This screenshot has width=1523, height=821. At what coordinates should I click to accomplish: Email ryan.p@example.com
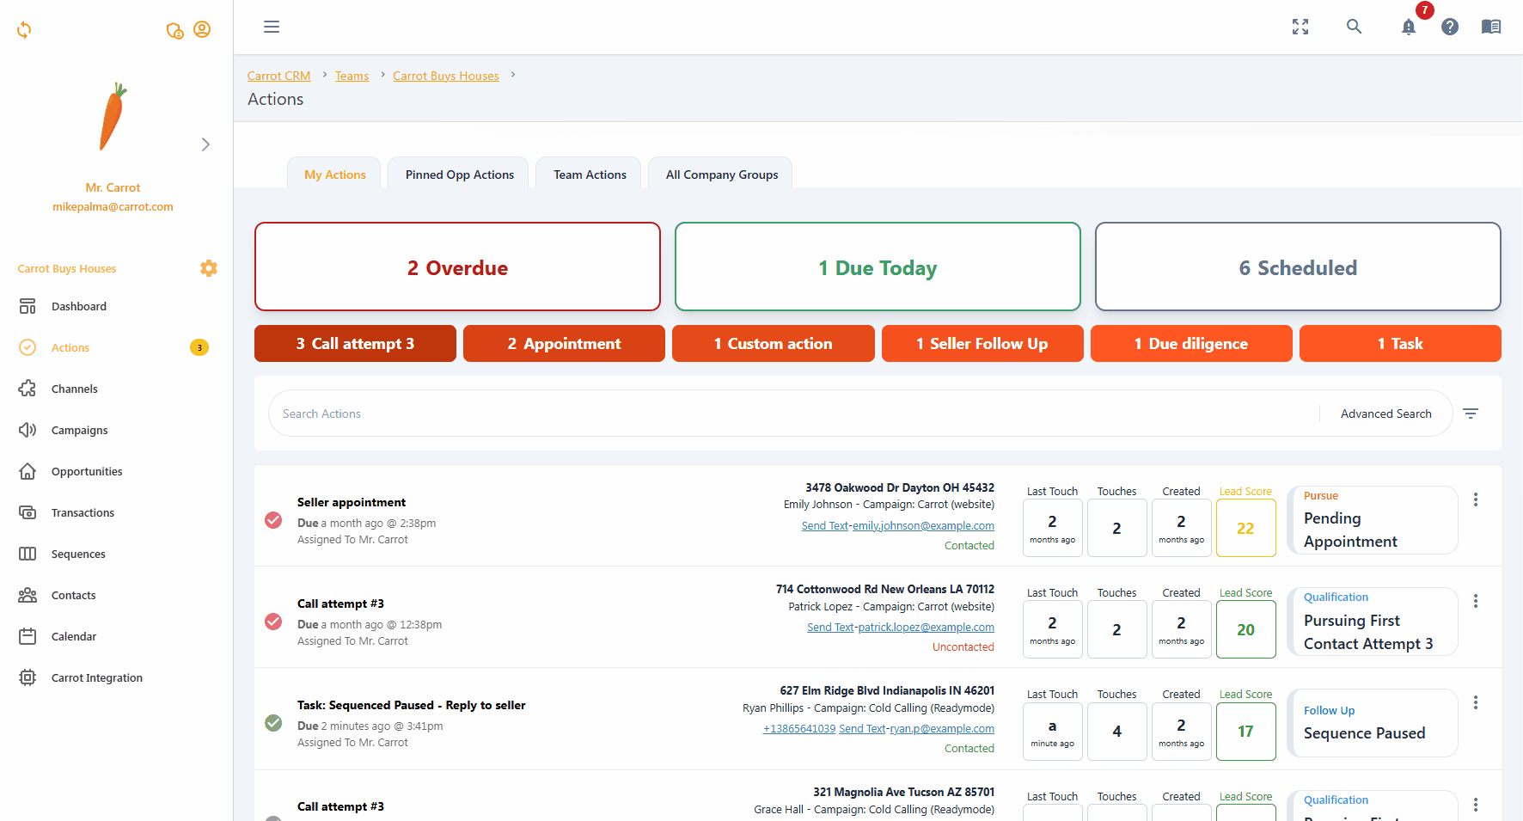[942, 729]
